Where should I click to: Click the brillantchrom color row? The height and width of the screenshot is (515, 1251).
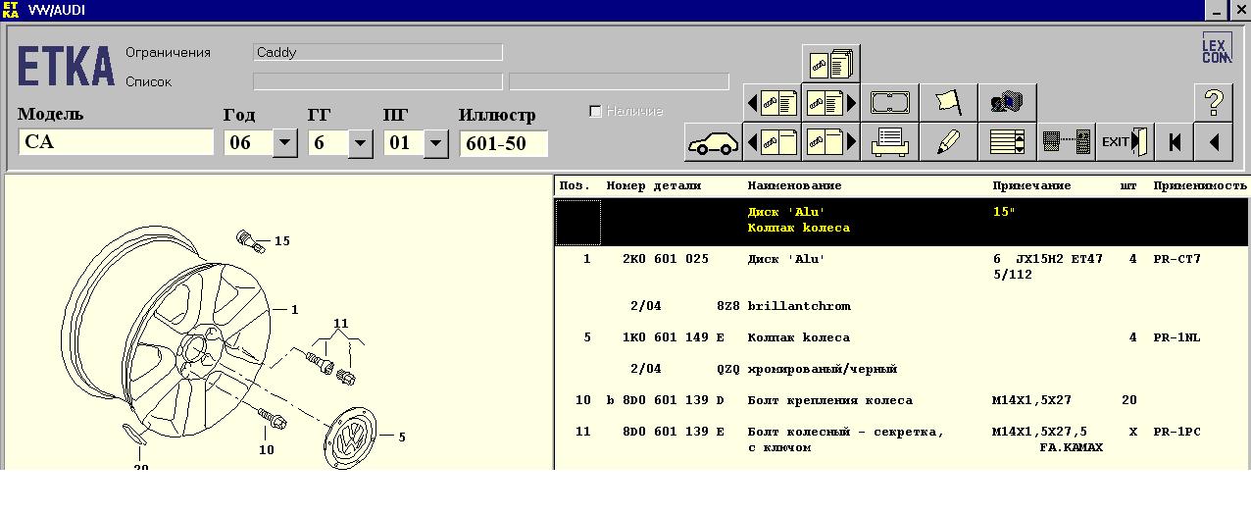coord(799,306)
